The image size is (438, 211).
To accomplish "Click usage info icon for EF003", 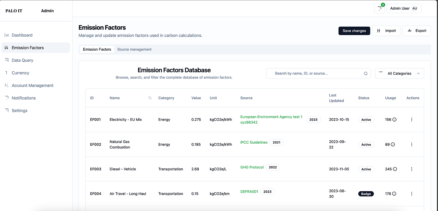I will pos(395,169).
